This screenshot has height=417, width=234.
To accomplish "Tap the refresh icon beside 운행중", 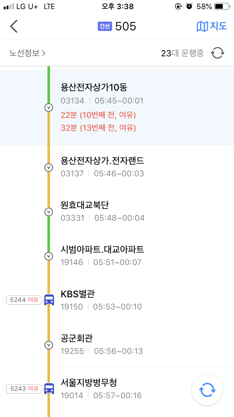I will pyautogui.click(x=217, y=53).
